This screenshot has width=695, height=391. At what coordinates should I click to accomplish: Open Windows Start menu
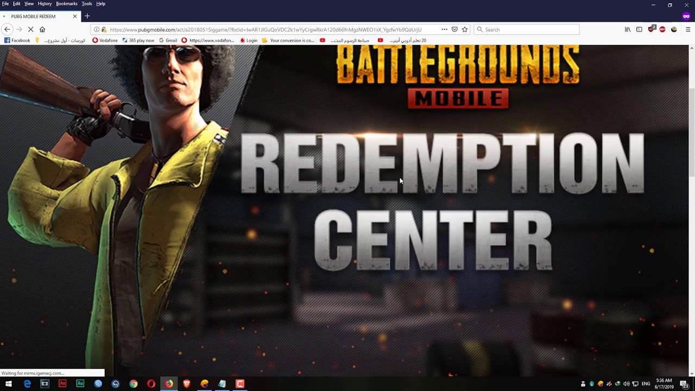point(9,384)
